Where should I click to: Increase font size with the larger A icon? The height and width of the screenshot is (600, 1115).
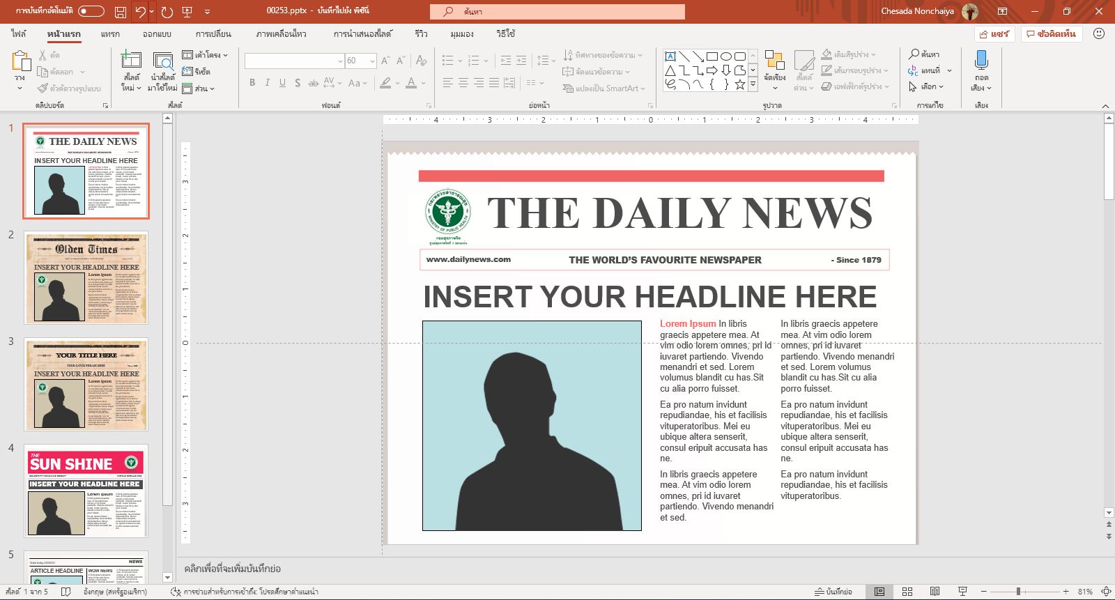click(x=385, y=61)
